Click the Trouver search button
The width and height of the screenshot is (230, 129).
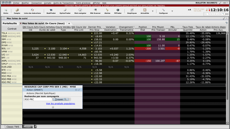coord(61,99)
